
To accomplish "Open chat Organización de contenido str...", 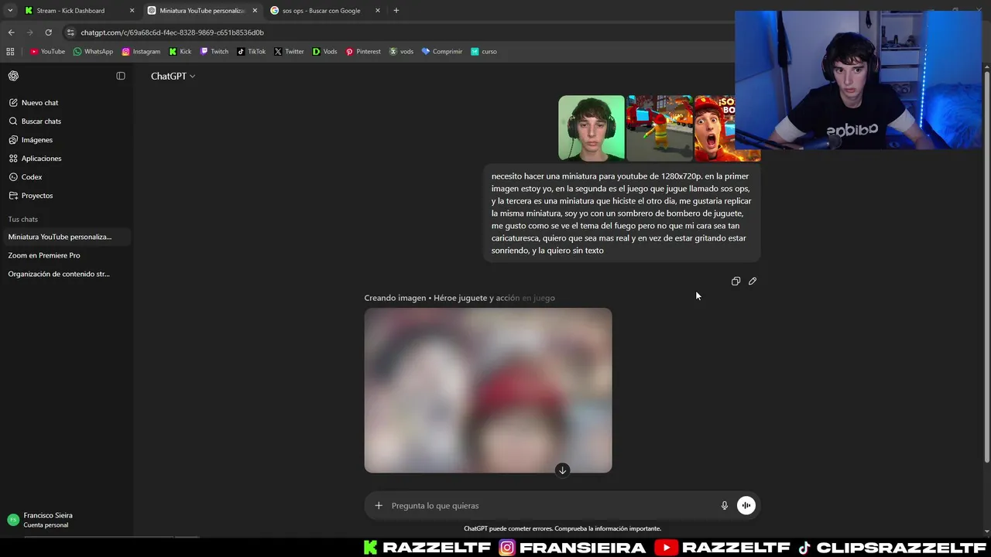I will click(x=65, y=274).
